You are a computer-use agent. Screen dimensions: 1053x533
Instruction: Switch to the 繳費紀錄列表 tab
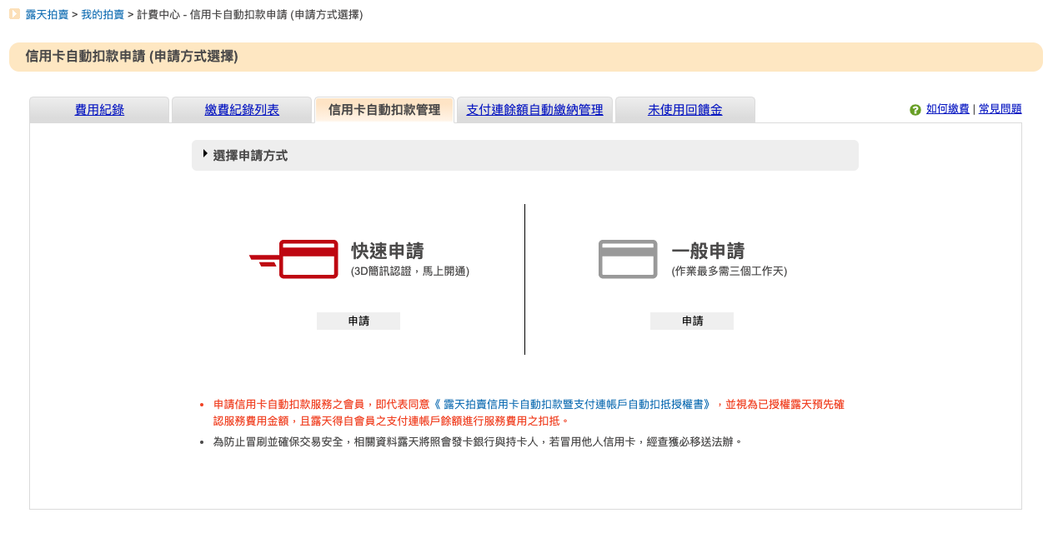[242, 110]
